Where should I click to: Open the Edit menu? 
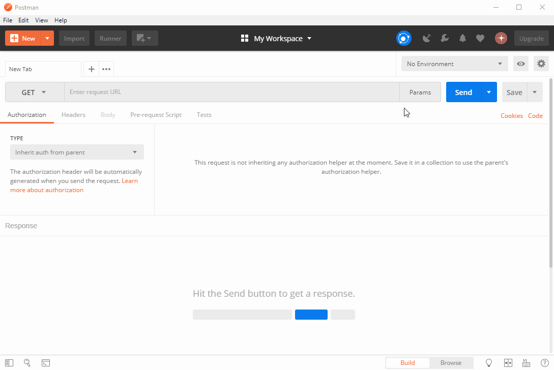tap(23, 20)
